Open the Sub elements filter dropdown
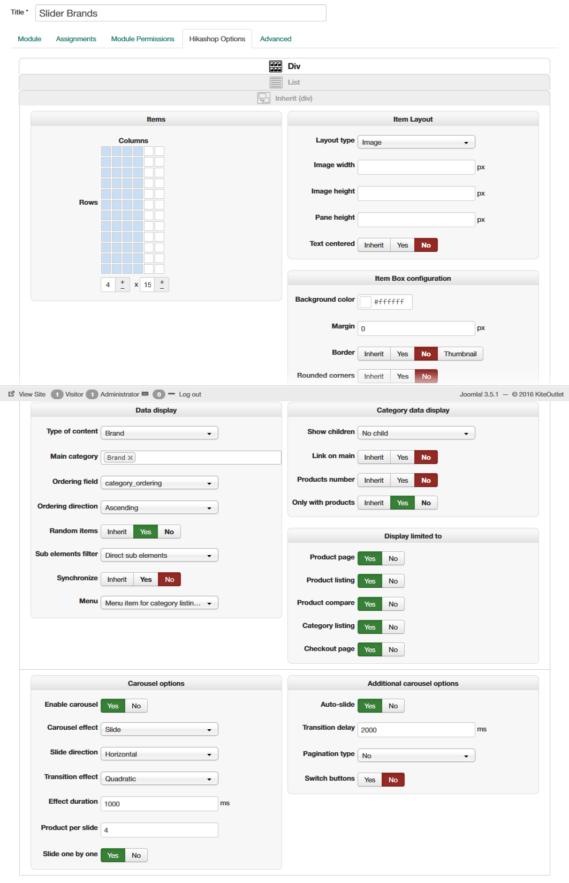This screenshot has width=569, height=883. [160, 556]
